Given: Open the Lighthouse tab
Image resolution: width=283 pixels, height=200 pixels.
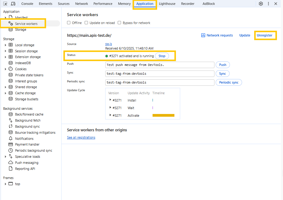Looking at the screenshot, I should click(167, 4).
